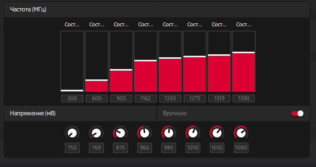Click the voltage knob set to 1060
This screenshot has height=167, width=316.
click(x=241, y=132)
